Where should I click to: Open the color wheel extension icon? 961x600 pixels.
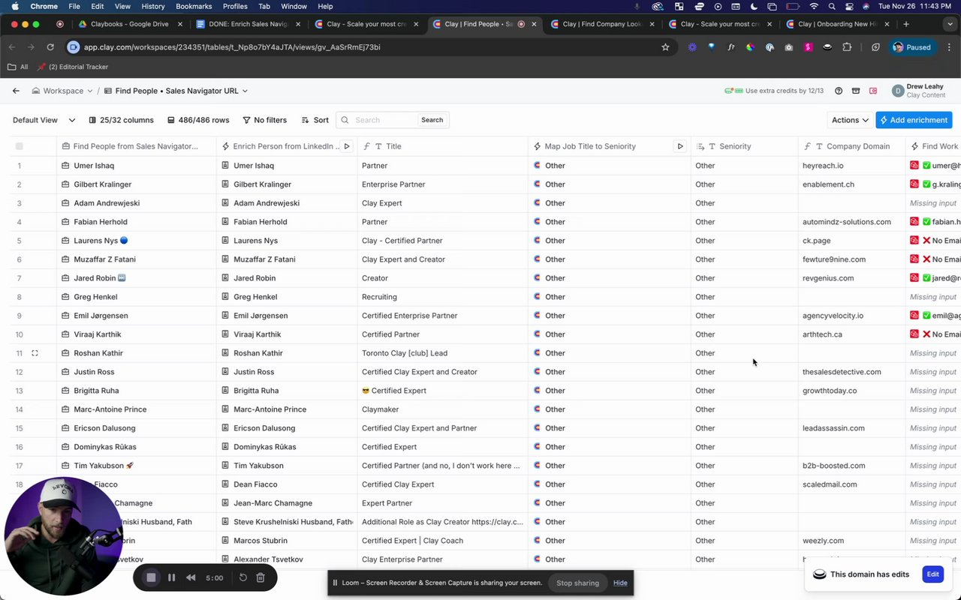coord(750,47)
